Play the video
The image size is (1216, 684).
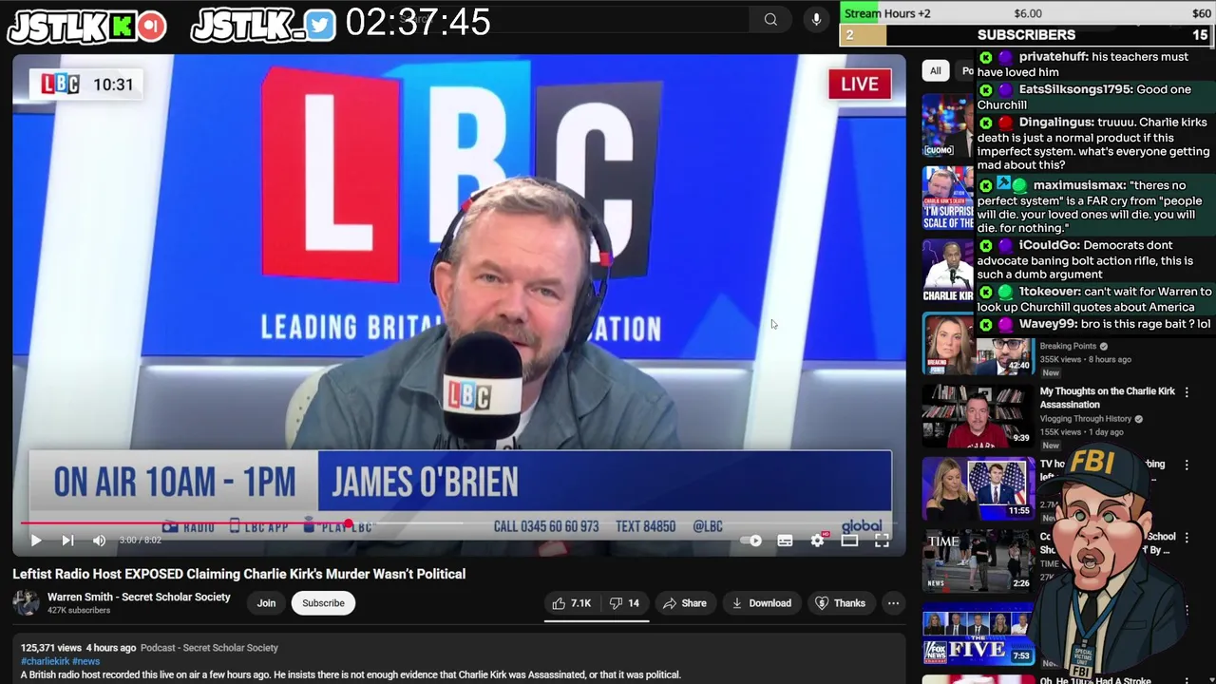(x=35, y=541)
